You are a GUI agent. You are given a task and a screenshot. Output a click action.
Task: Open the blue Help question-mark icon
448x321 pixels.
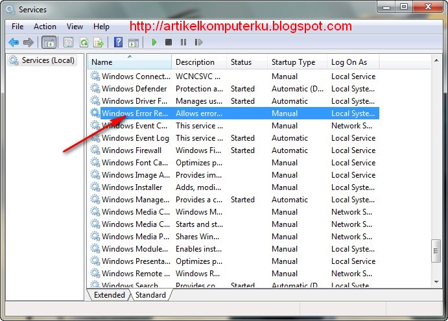pos(118,42)
